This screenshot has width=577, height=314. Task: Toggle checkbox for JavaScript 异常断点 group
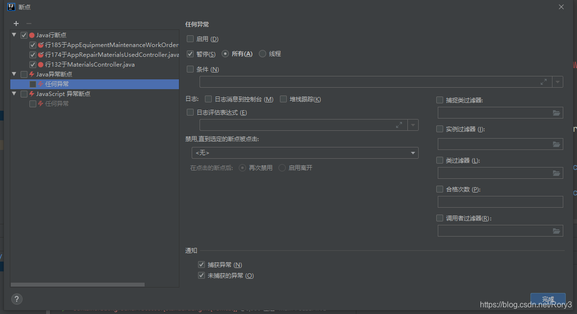(x=24, y=94)
